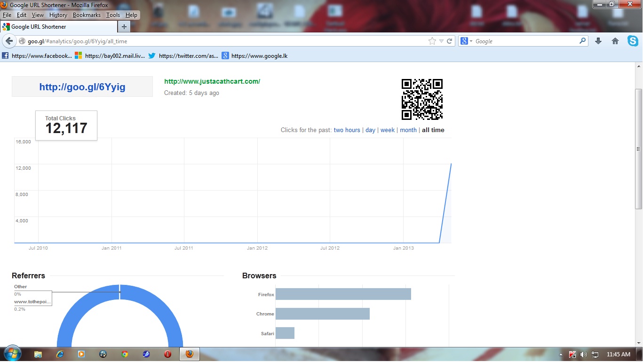Open the justacathcart.com long URL link
The image size is (643, 362).
[x=212, y=81]
